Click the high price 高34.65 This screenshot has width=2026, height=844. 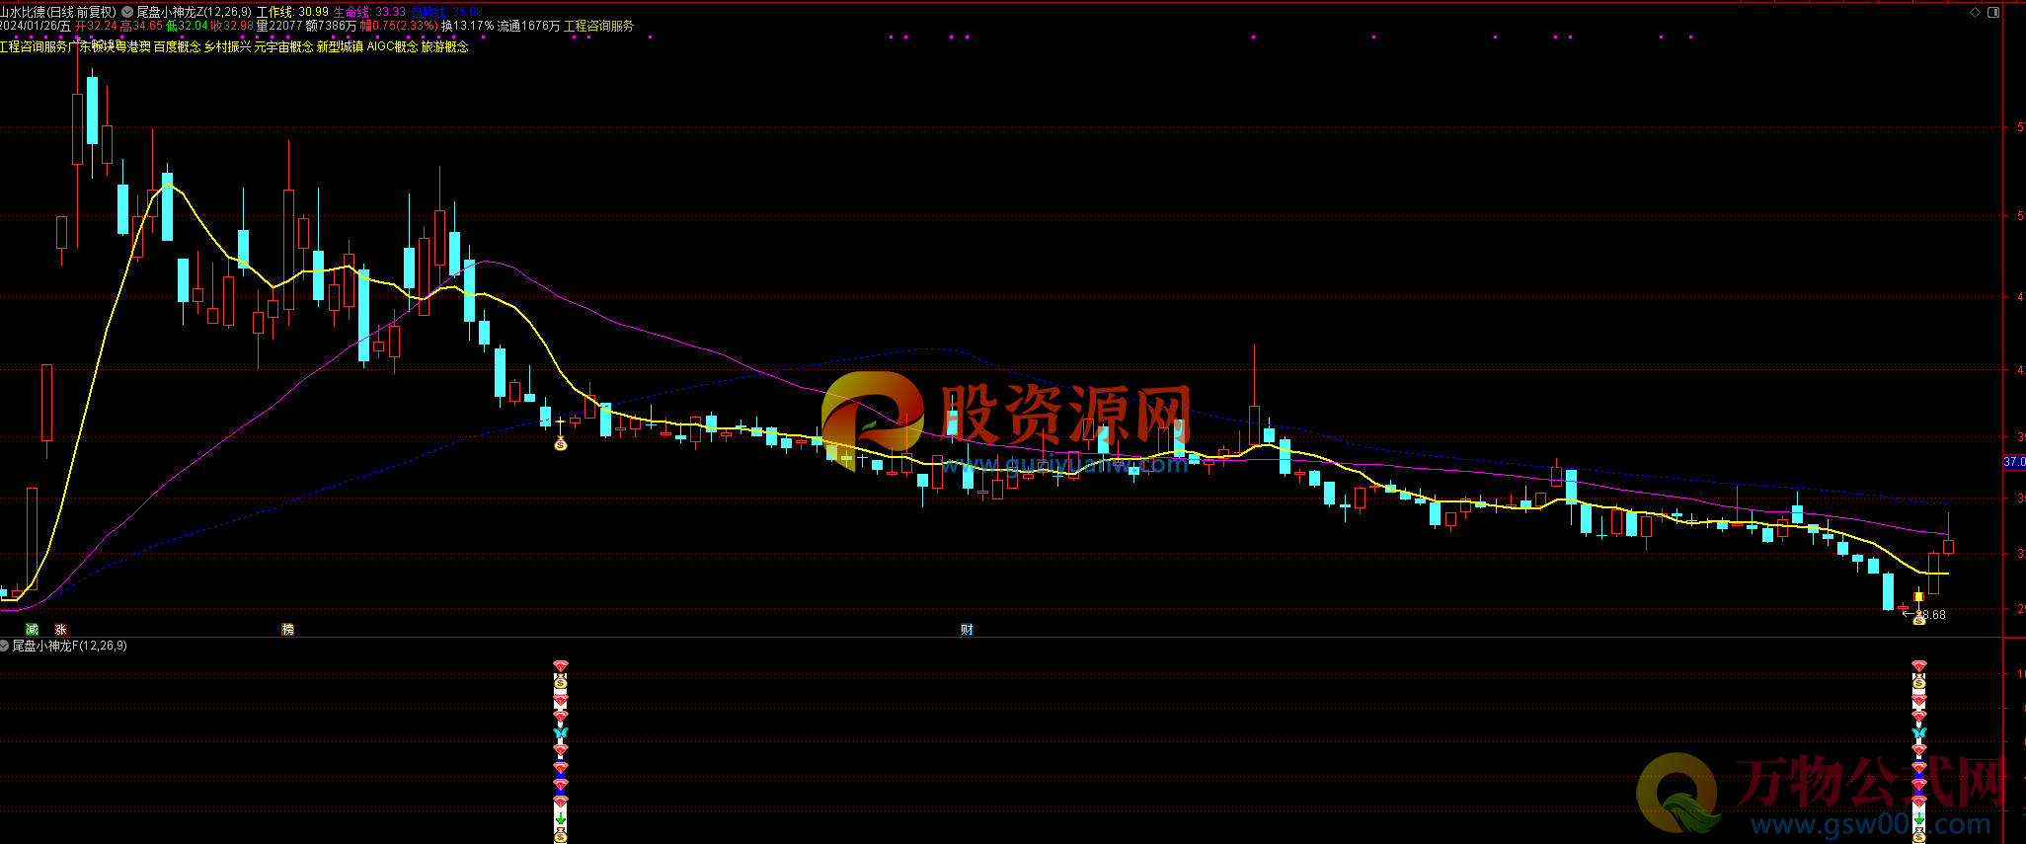[141, 26]
